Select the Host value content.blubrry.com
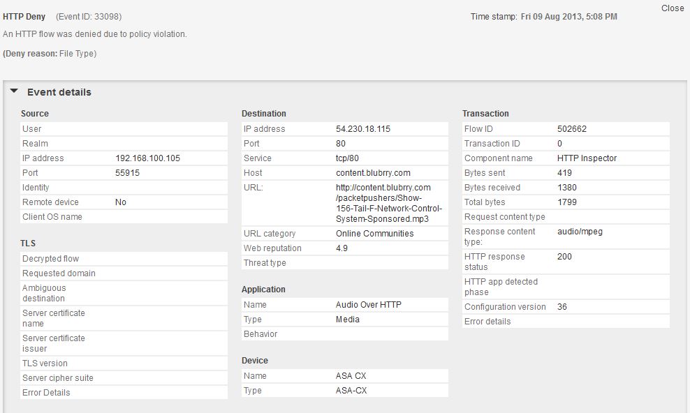 point(373,173)
